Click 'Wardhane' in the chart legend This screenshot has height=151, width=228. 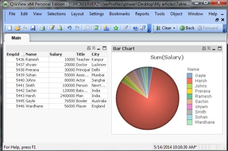(x=205, y=122)
